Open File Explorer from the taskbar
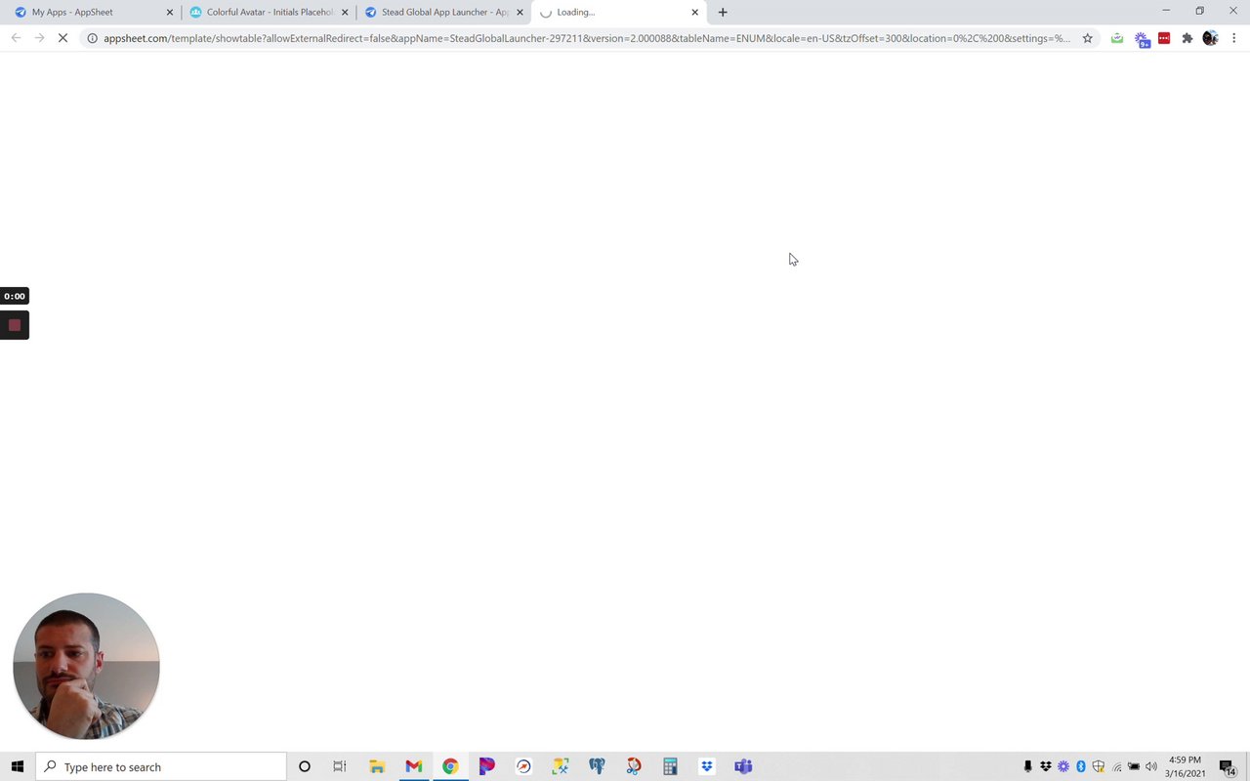 tap(377, 766)
